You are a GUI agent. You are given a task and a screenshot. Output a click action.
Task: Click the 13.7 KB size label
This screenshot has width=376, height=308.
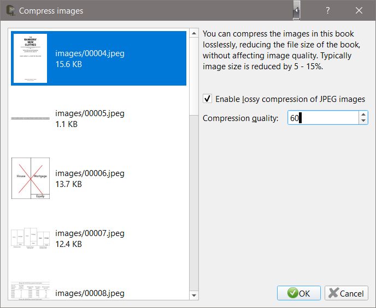[x=68, y=184]
